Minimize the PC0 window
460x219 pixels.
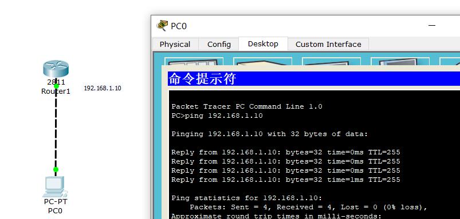432,26
